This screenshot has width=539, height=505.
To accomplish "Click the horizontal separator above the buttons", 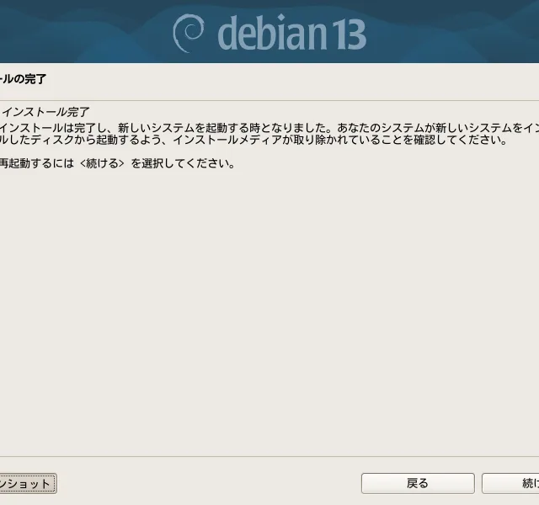I will pyautogui.click(x=269, y=456).
